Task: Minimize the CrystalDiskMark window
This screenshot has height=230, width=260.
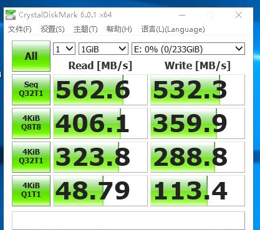Action: (x=182, y=15)
